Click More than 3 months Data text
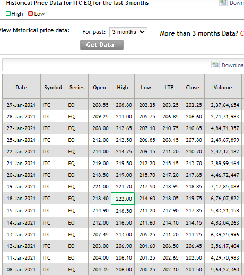Viewport: 244px width, 275px height. (199, 33)
